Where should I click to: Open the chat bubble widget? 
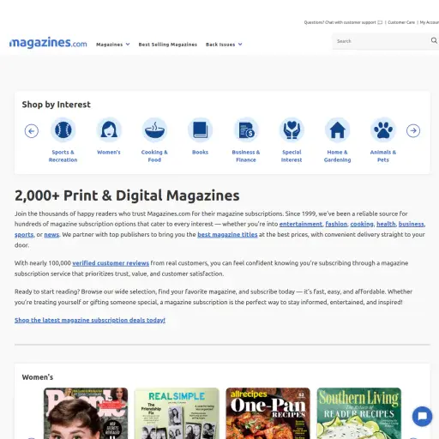422,416
